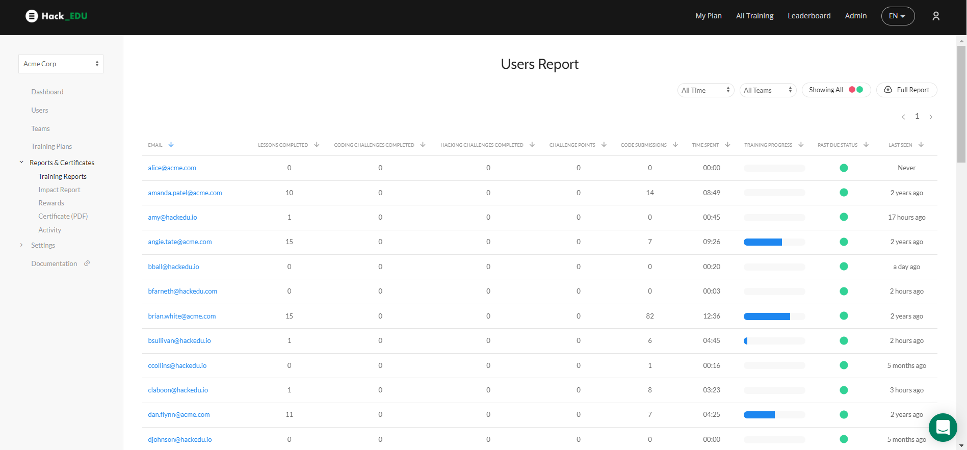Screen dimensions: 967x450
Task: Go to next page arrow
Action: pyautogui.click(x=931, y=117)
